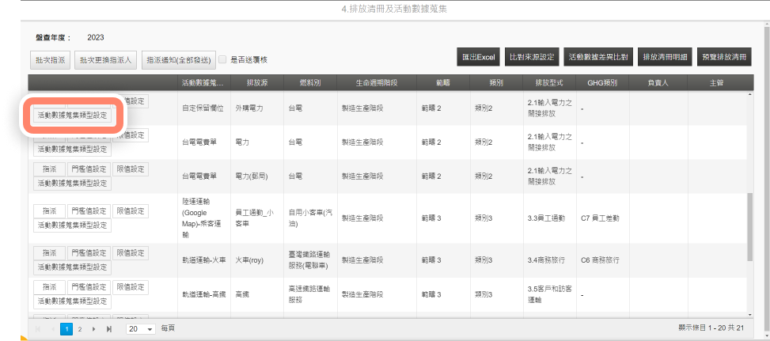This screenshot has width=770, height=341.
Task: Sort by the 排放源 column header
Action: tap(258, 82)
